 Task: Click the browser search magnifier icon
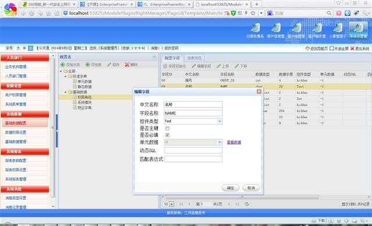330,13
